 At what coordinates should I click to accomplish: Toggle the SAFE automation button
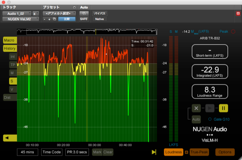(84, 19)
